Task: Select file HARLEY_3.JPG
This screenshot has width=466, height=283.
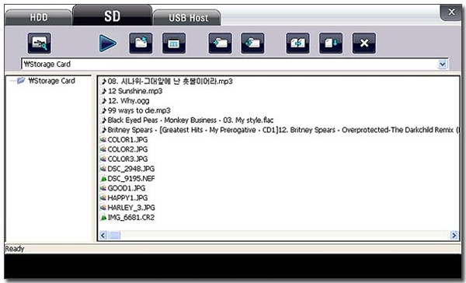Action: coord(131,208)
